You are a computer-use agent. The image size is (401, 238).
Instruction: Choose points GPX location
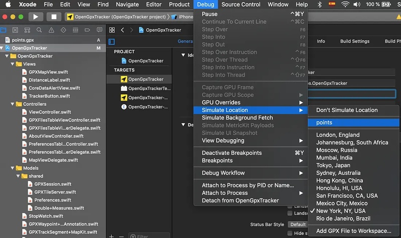click(353, 122)
